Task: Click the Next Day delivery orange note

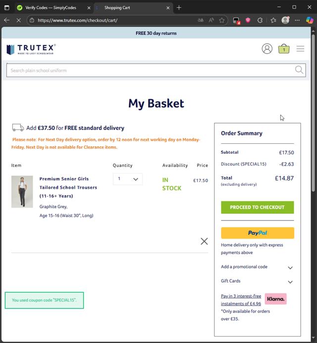Action: click(106, 143)
